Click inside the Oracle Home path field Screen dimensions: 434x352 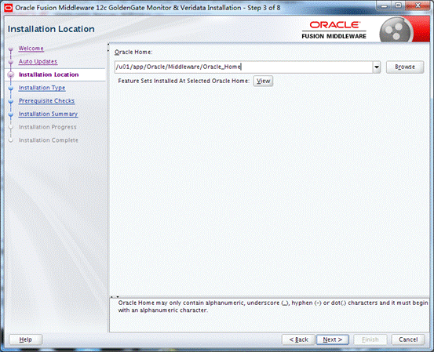pos(243,67)
